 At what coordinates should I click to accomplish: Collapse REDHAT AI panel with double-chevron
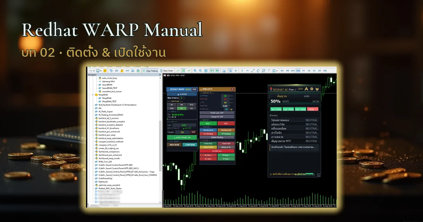pos(317,89)
